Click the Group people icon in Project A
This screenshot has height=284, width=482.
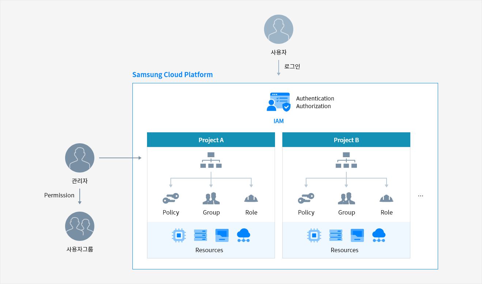click(211, 198)
